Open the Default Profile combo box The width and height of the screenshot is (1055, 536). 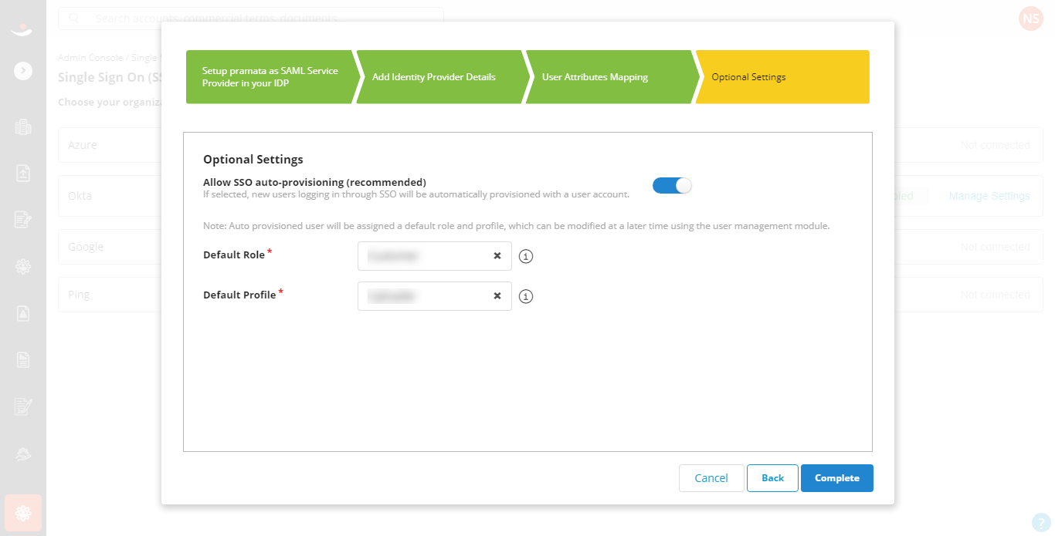click(x=435, y=296)
